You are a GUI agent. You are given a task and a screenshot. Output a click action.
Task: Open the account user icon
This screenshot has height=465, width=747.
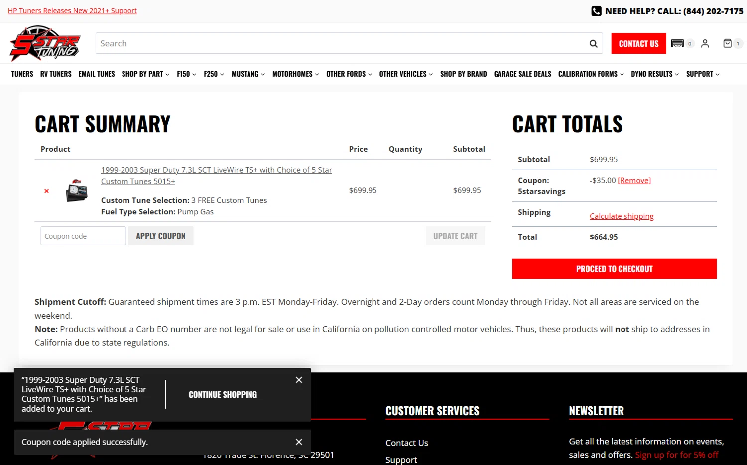705,44
